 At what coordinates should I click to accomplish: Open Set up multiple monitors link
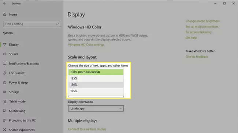(x=202, y=27)
